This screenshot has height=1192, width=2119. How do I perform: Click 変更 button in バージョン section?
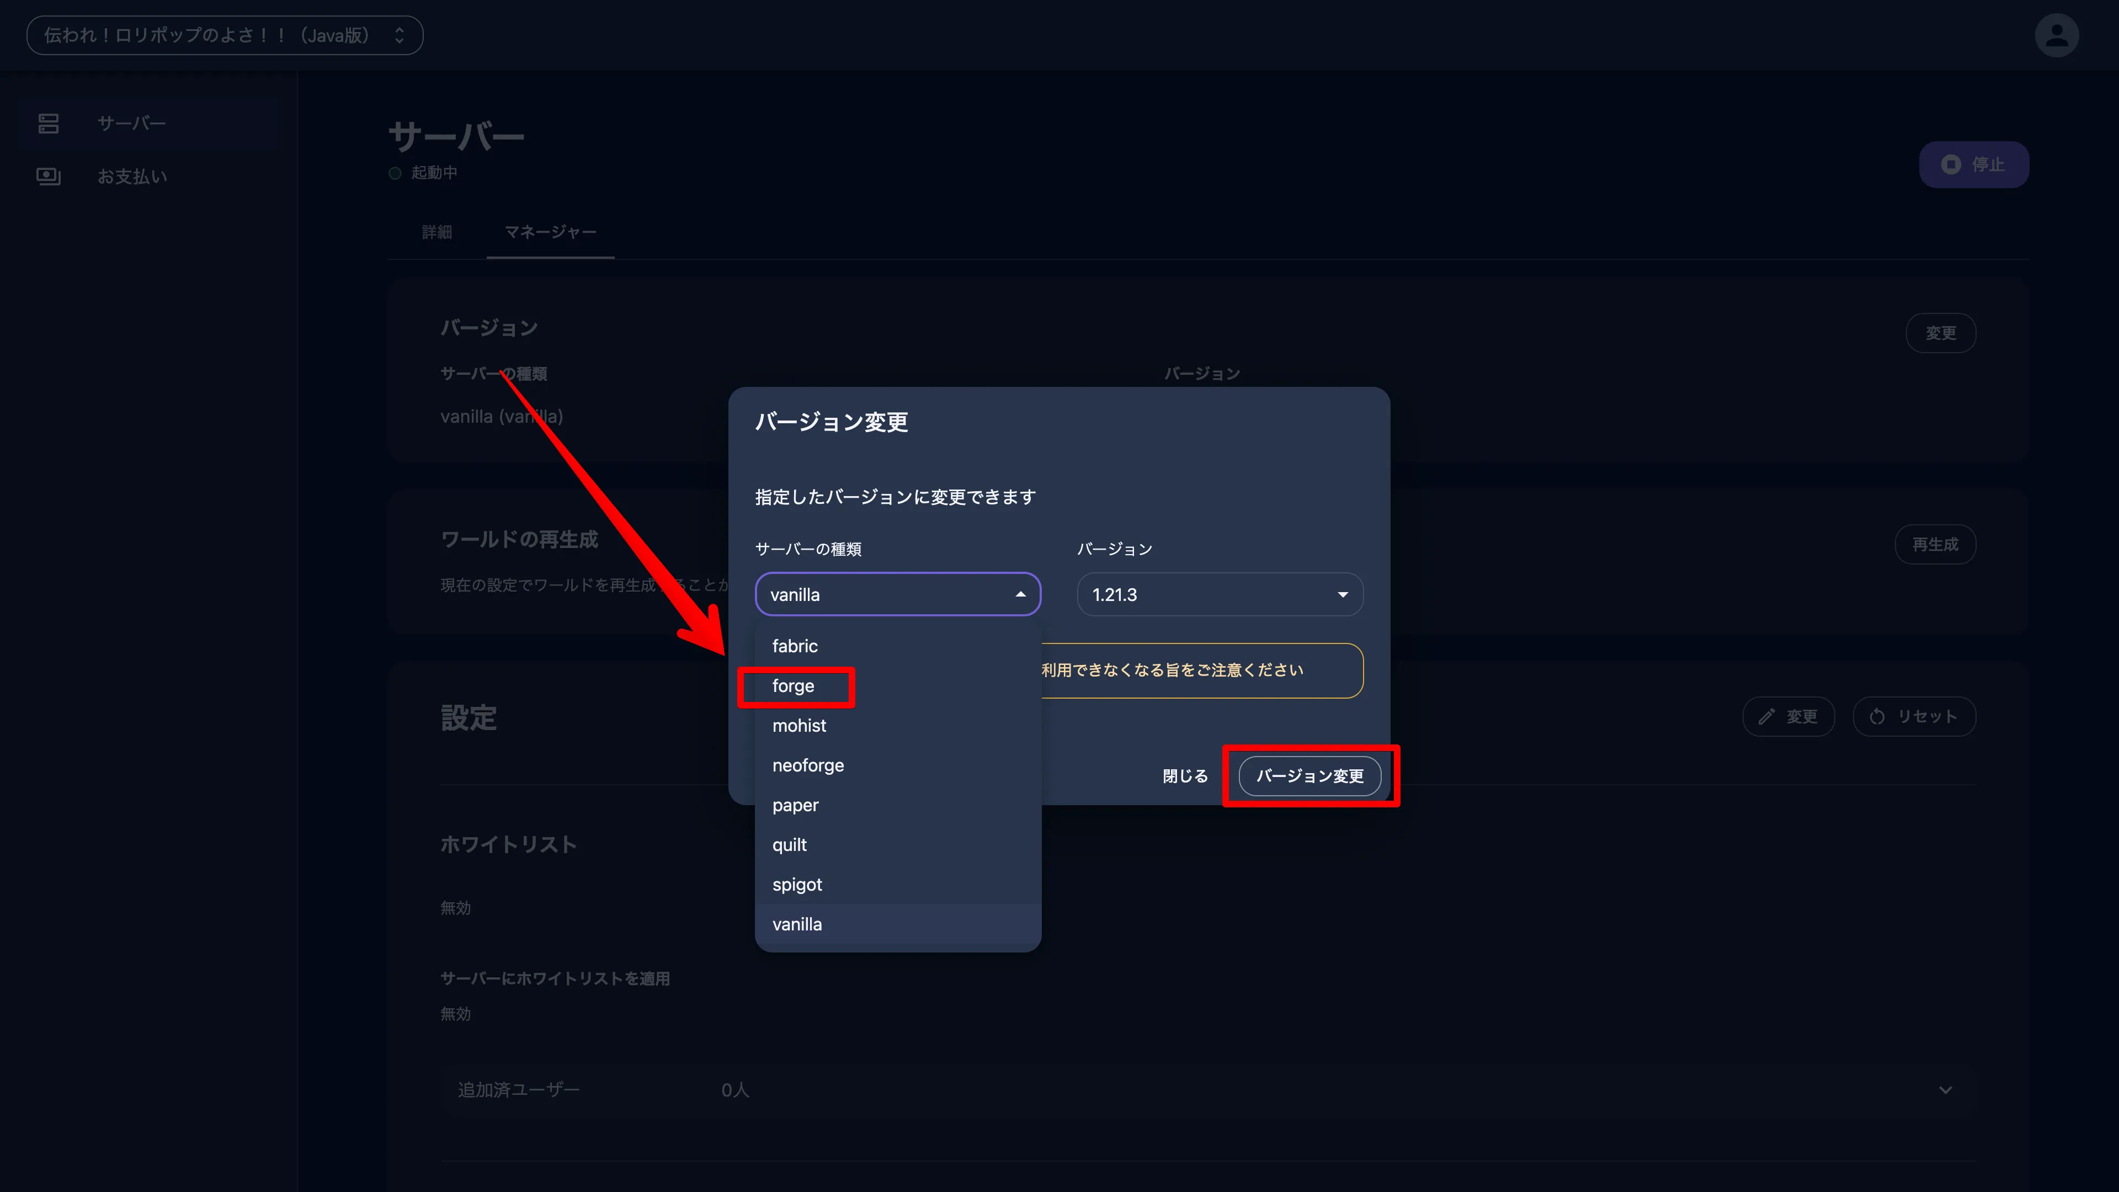click(x=1941, y=333)
